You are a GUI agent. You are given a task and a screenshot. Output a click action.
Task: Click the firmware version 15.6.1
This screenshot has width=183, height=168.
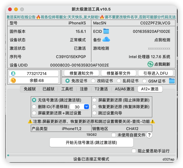[80, 32]
